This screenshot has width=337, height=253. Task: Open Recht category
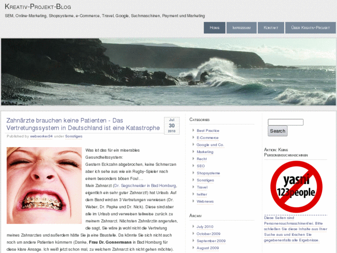click(202, 159)
